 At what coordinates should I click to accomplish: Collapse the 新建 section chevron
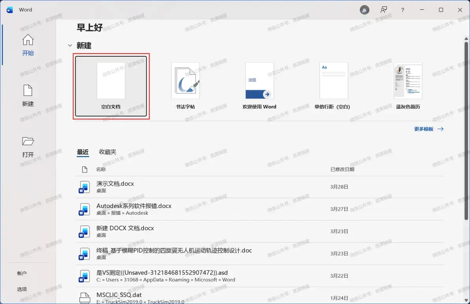pyautogui.click(x=70, y=45)
